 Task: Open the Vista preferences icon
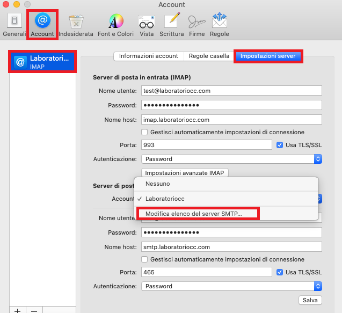(146, 24)
